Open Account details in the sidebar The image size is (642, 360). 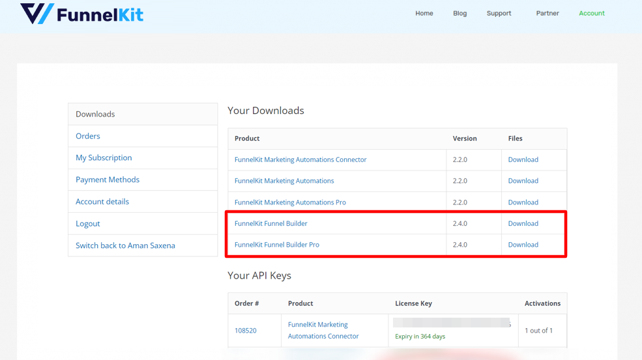[x=143, y=202]
